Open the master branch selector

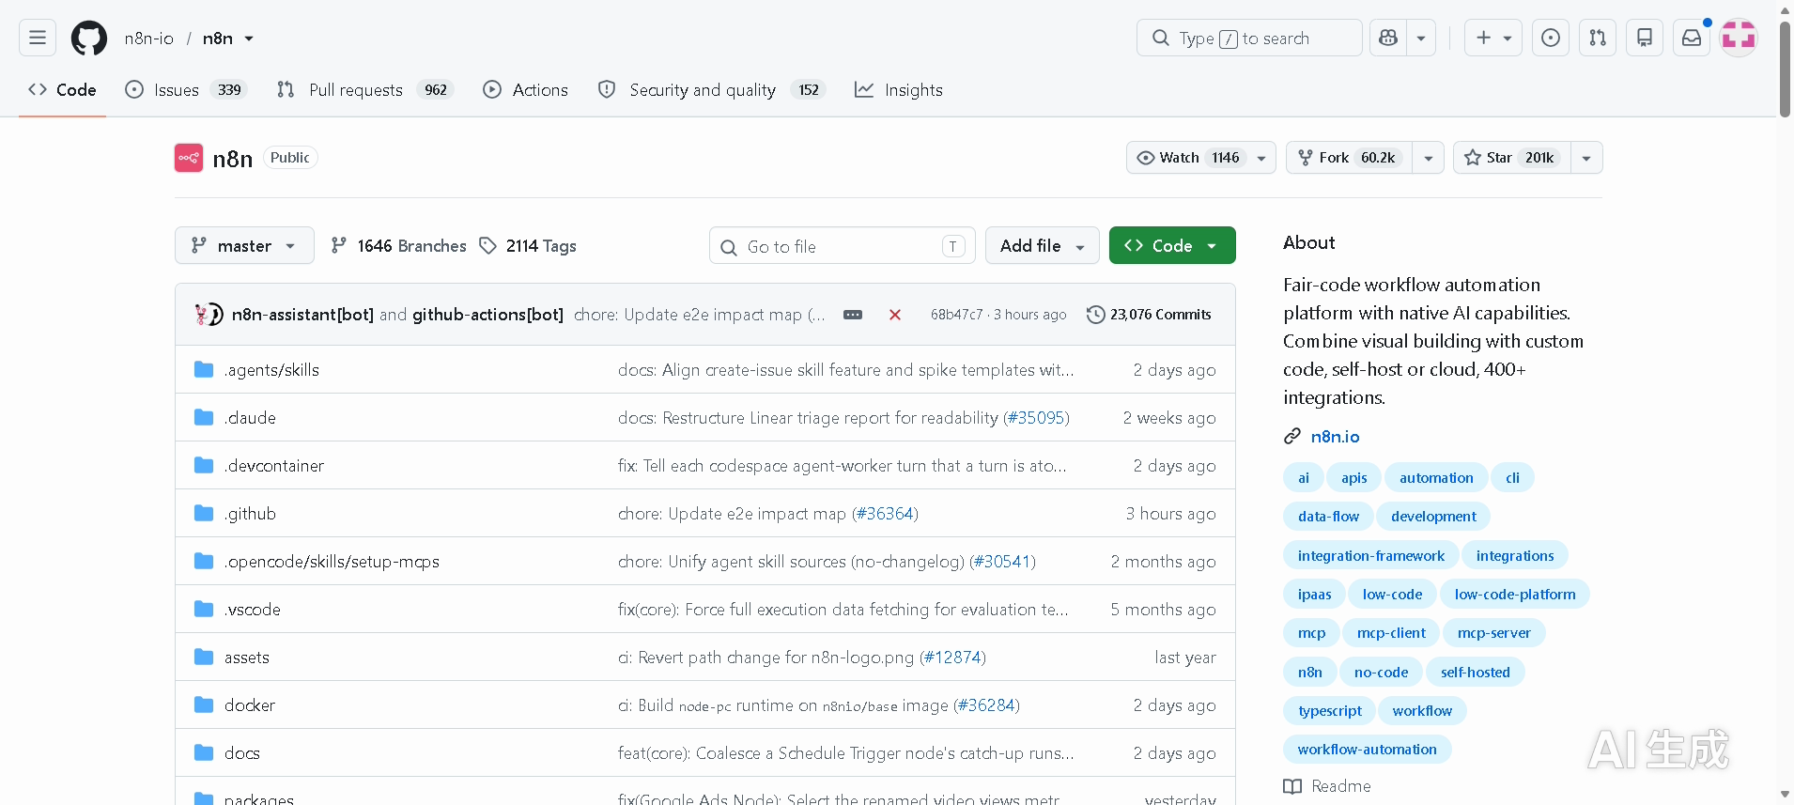[244, 245]
